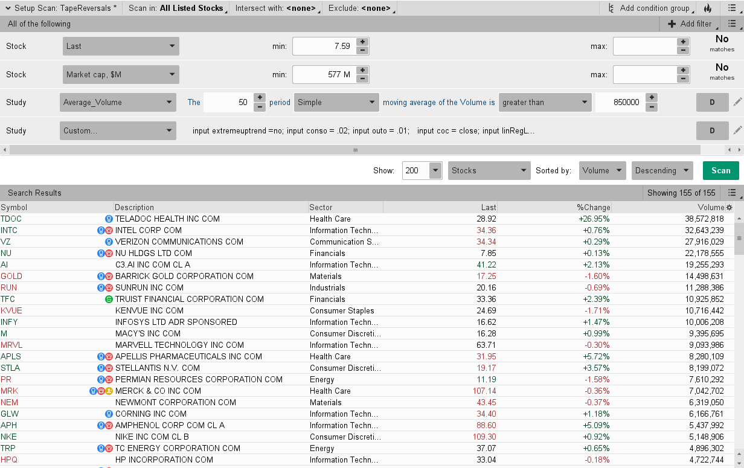
Task: Open the list menu icon beside the flame
Action: [x=731, y=8]
